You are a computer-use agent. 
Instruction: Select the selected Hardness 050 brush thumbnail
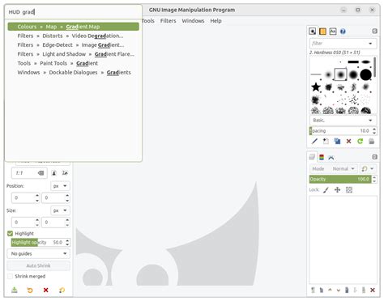340,74
